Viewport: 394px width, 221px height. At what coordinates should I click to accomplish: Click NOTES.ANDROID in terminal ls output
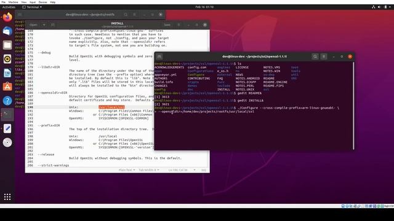pos(247,79)
